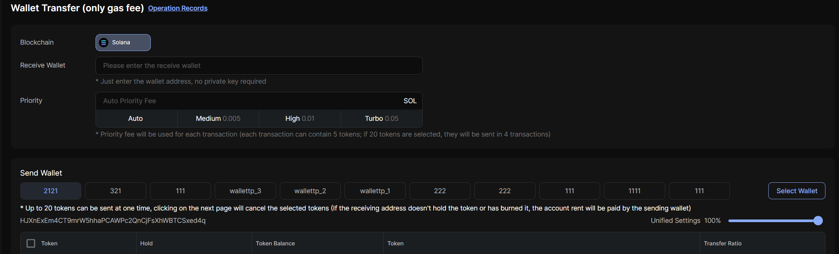This screenshot has height=254, width=839.
Task: Select the Solana blockchain button
Action: coord(123,43)
